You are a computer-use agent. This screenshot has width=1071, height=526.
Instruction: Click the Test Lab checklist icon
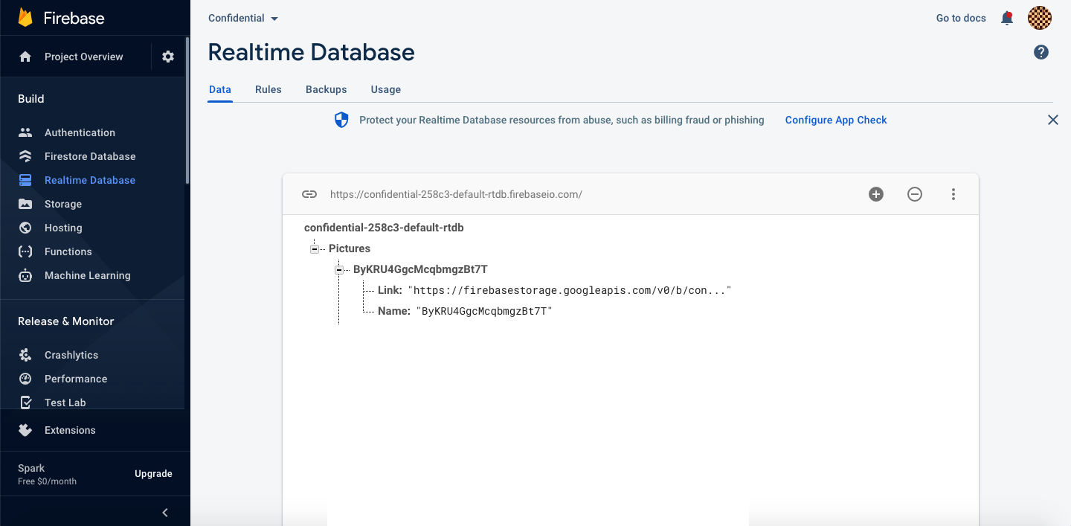click(25, 402)
